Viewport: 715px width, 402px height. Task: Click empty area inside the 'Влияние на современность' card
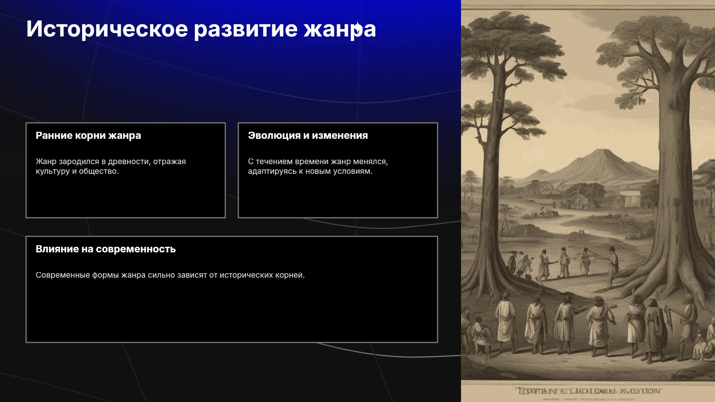tap(232, 313)
